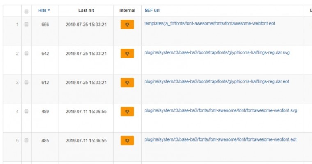
Task: Open the glyphicons-halflings-regular.svg SEF url
Action: click(217, 53)
